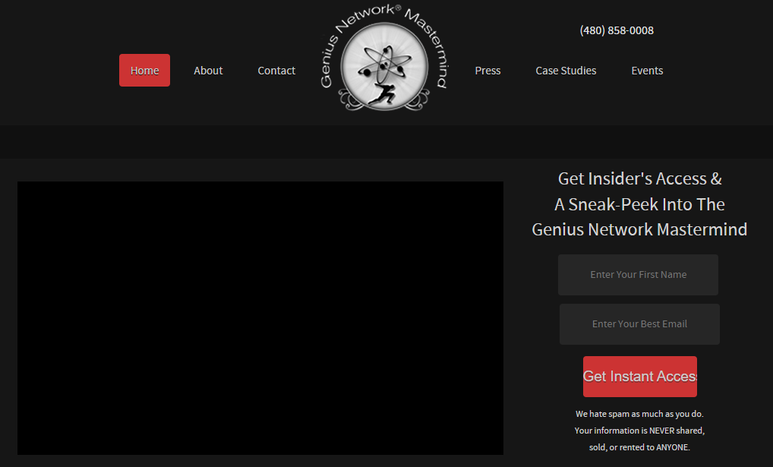Click the 'We hate spam' notice text

639,414
